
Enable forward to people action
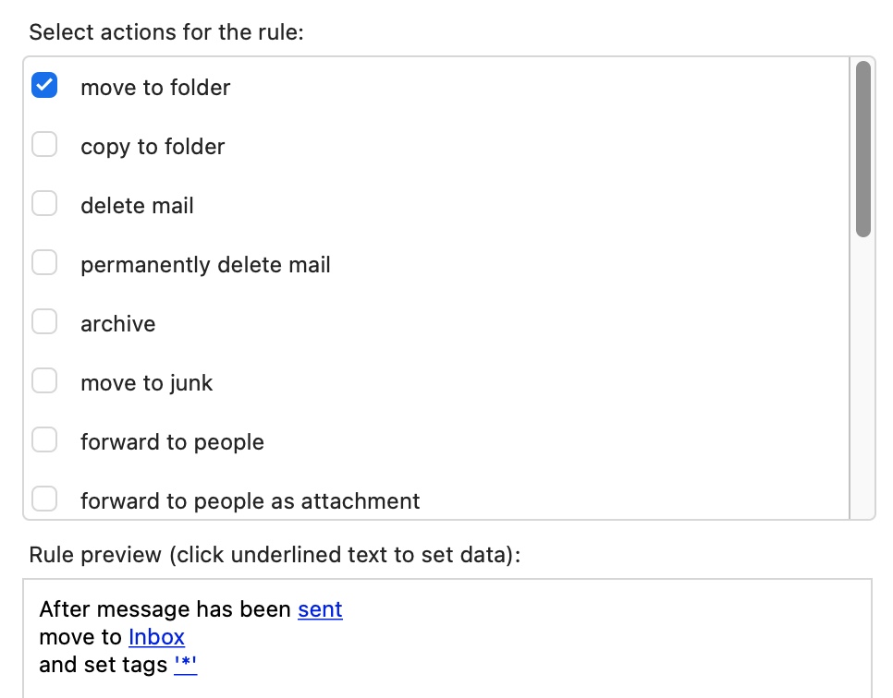(44, 440)
